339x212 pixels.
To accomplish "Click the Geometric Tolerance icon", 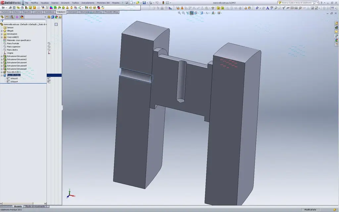I will [x=292, y=8].
